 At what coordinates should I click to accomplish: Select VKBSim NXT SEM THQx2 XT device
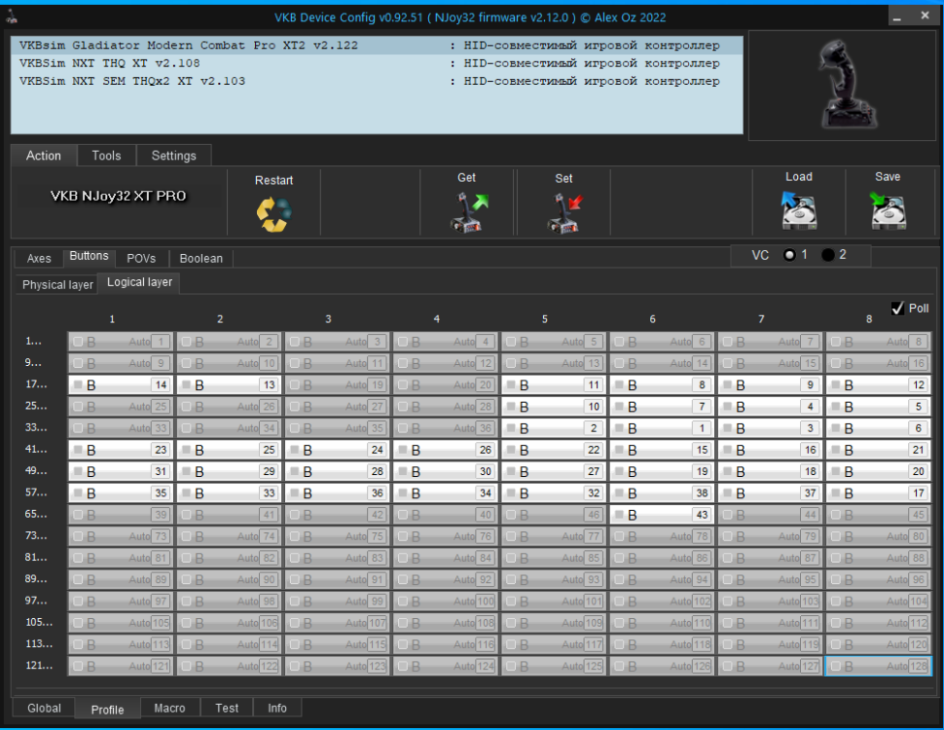[132, 81]
